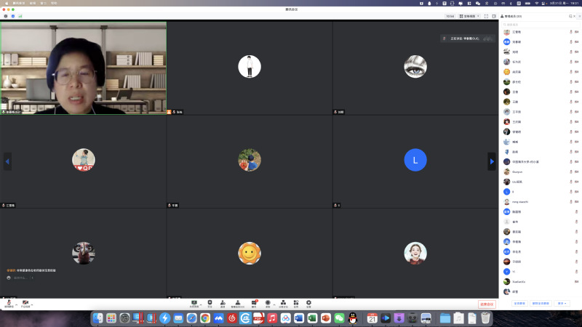This screenshot has width=582, height=327.
Task: Click the red end meeting button
Action: [487, 304]
